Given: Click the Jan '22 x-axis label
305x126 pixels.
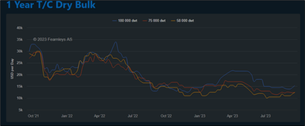Looking at the screenshot, I should [66, 116].
